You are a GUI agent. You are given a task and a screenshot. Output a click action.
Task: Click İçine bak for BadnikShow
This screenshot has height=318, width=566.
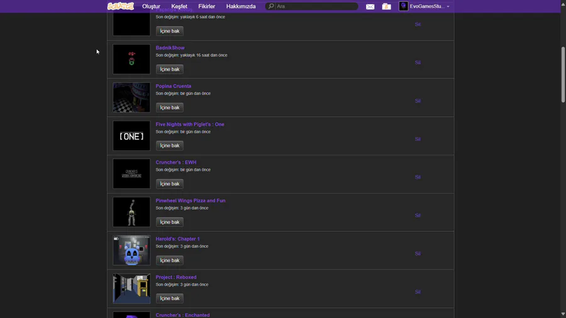tap(170, 69)
